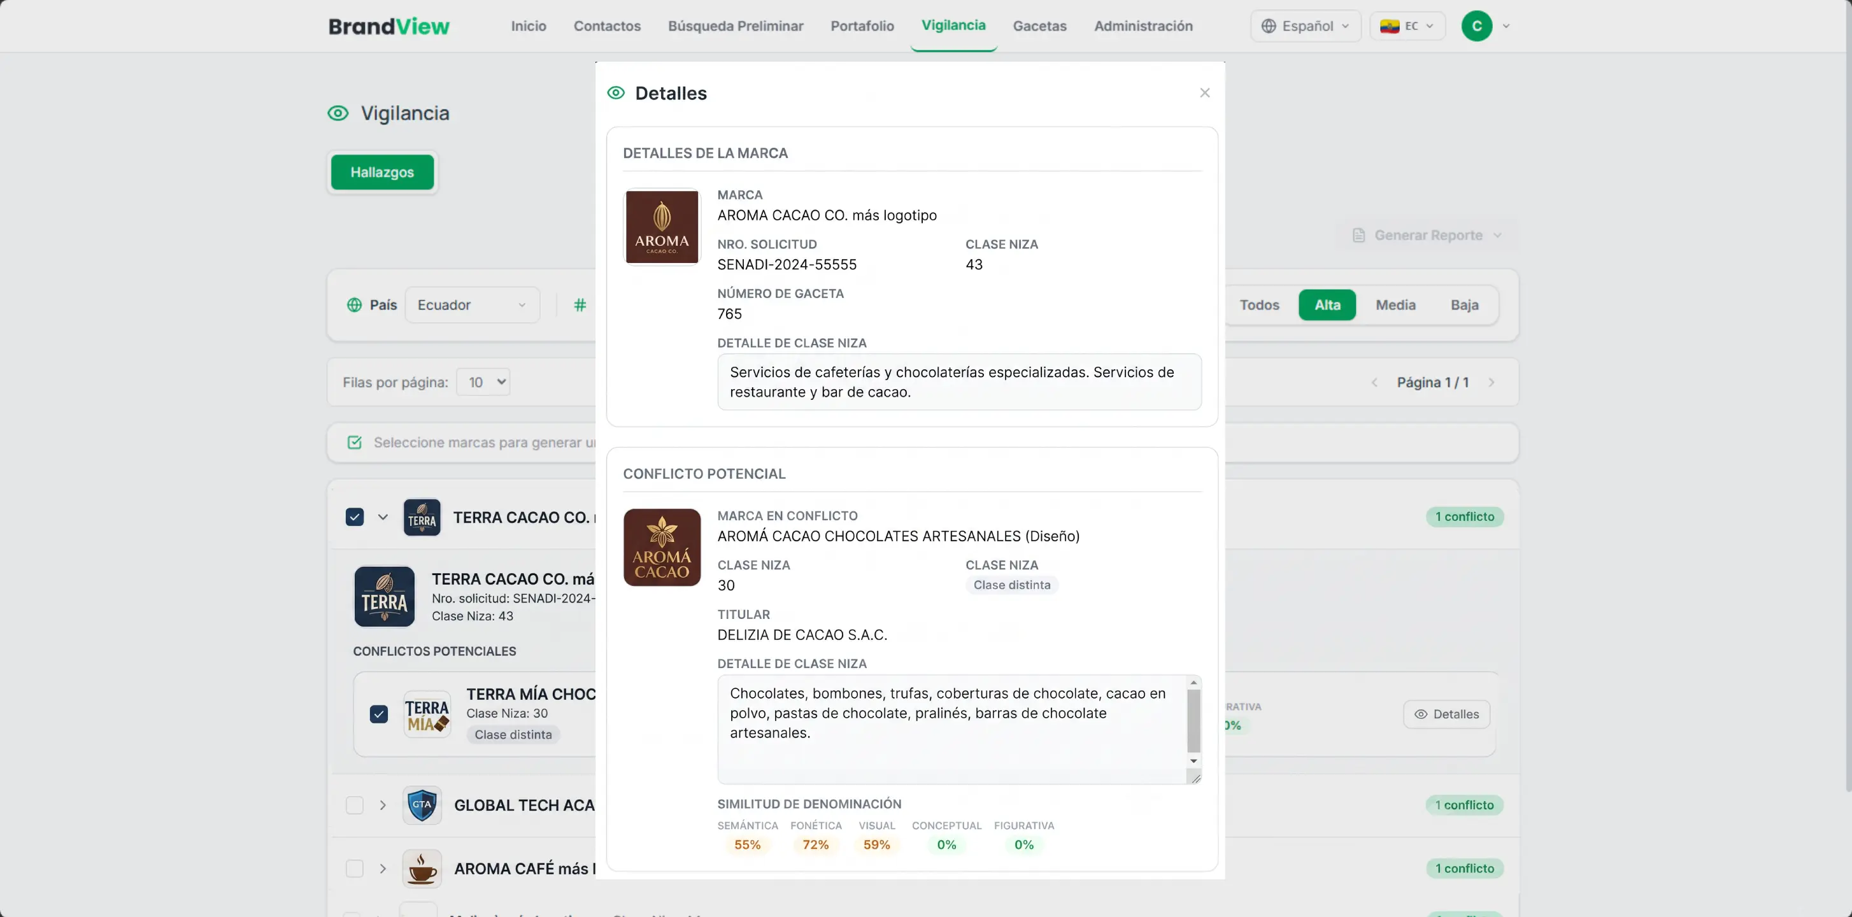Click the Servicios de cafeterías class detail box

tap(959, 381)
